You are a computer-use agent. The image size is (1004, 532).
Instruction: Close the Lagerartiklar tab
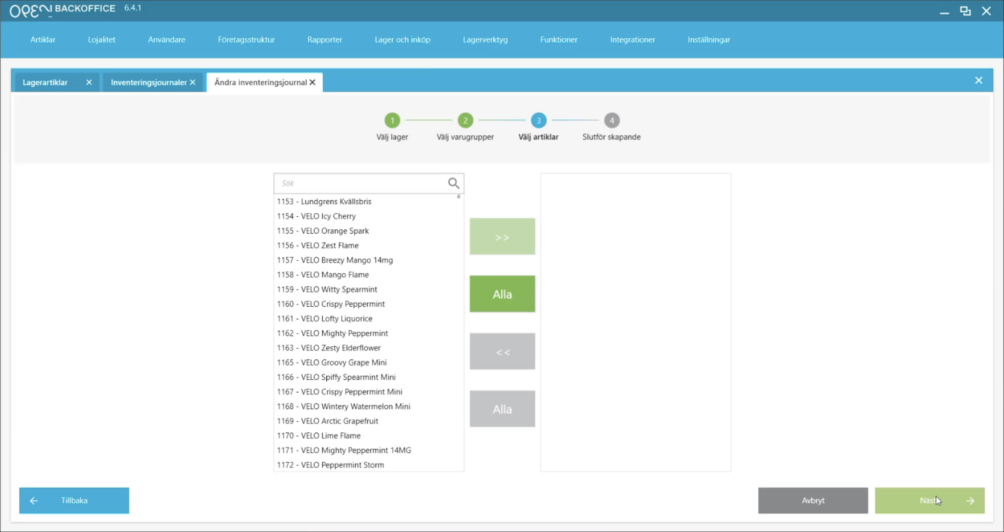pyautogui.click(x=89, y=82)
